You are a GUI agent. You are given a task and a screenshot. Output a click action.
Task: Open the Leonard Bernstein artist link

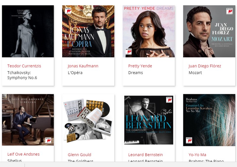tap(145, 155)
